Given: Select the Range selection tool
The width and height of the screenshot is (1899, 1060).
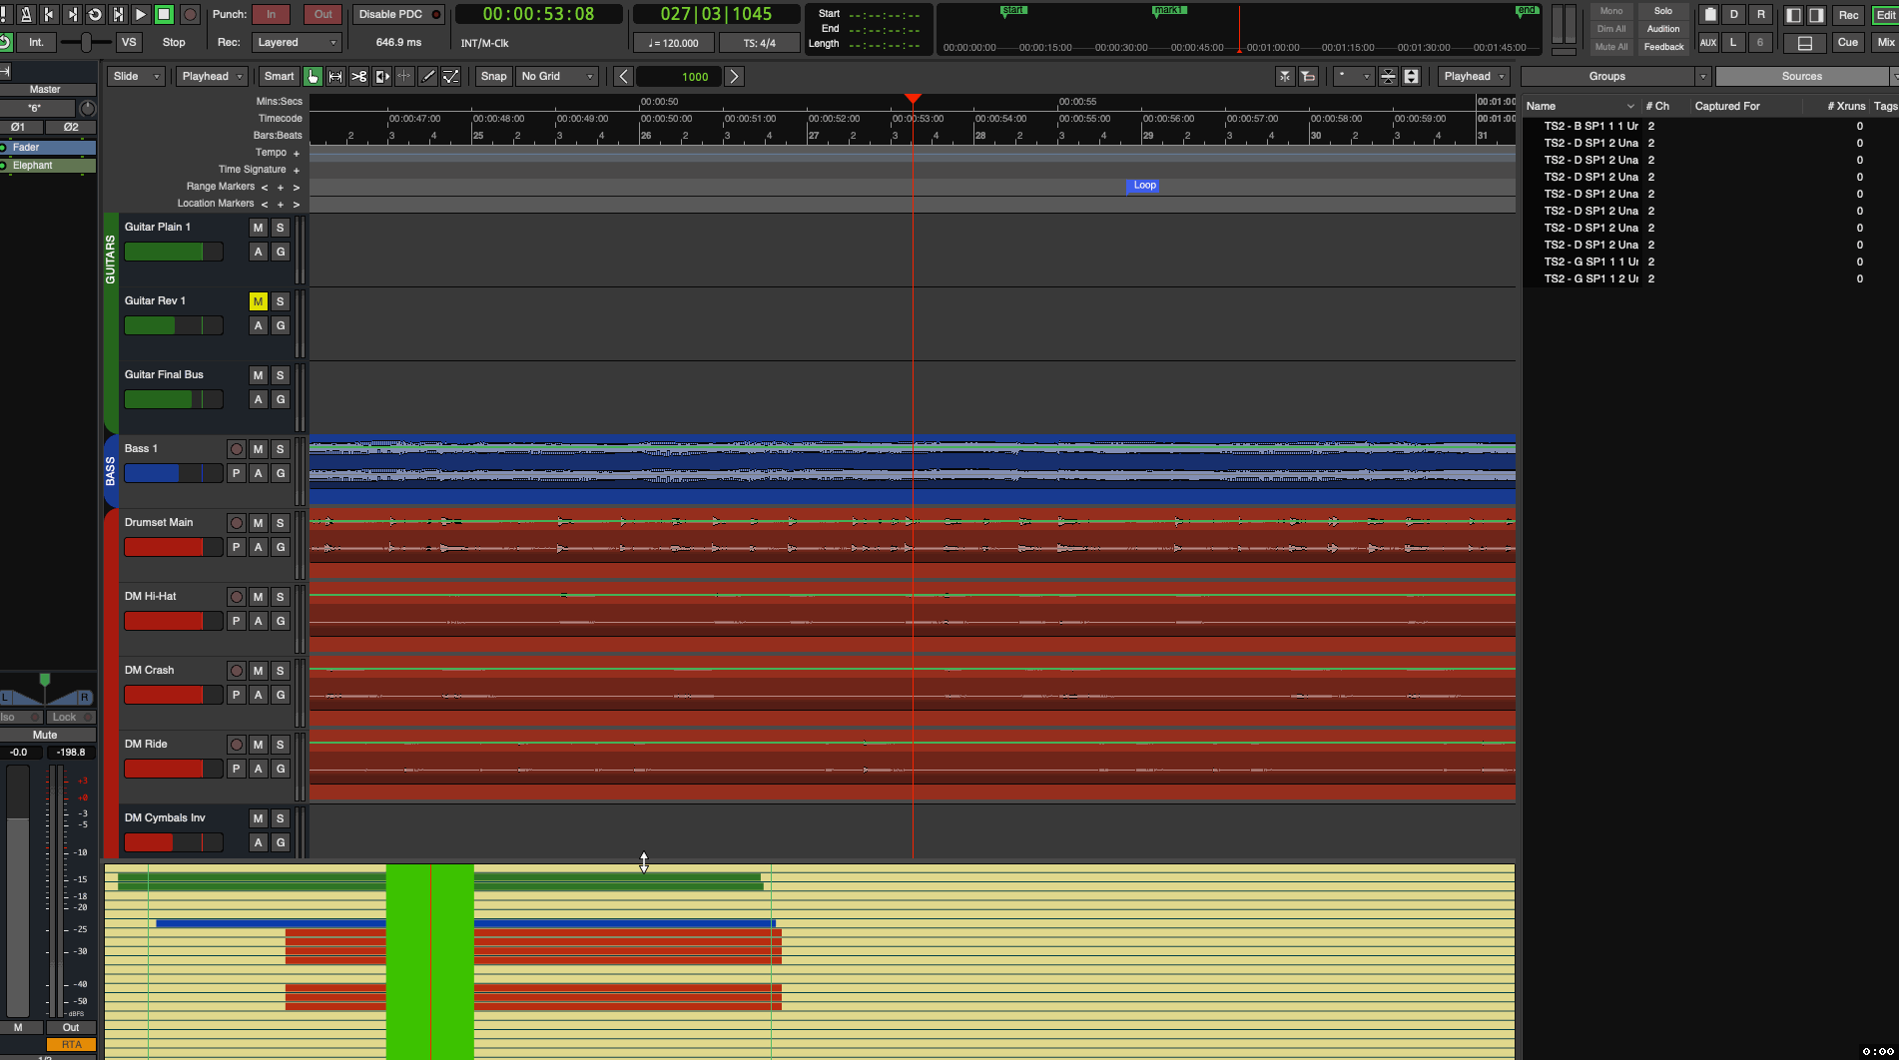Looking at the screenshot, I should point(335,76).
